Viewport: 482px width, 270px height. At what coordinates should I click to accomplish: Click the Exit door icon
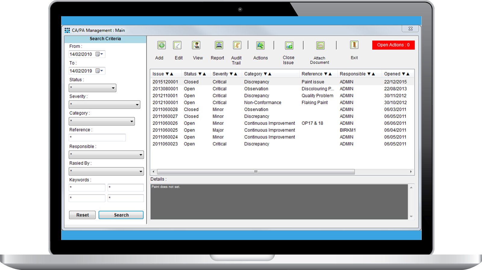354,45
